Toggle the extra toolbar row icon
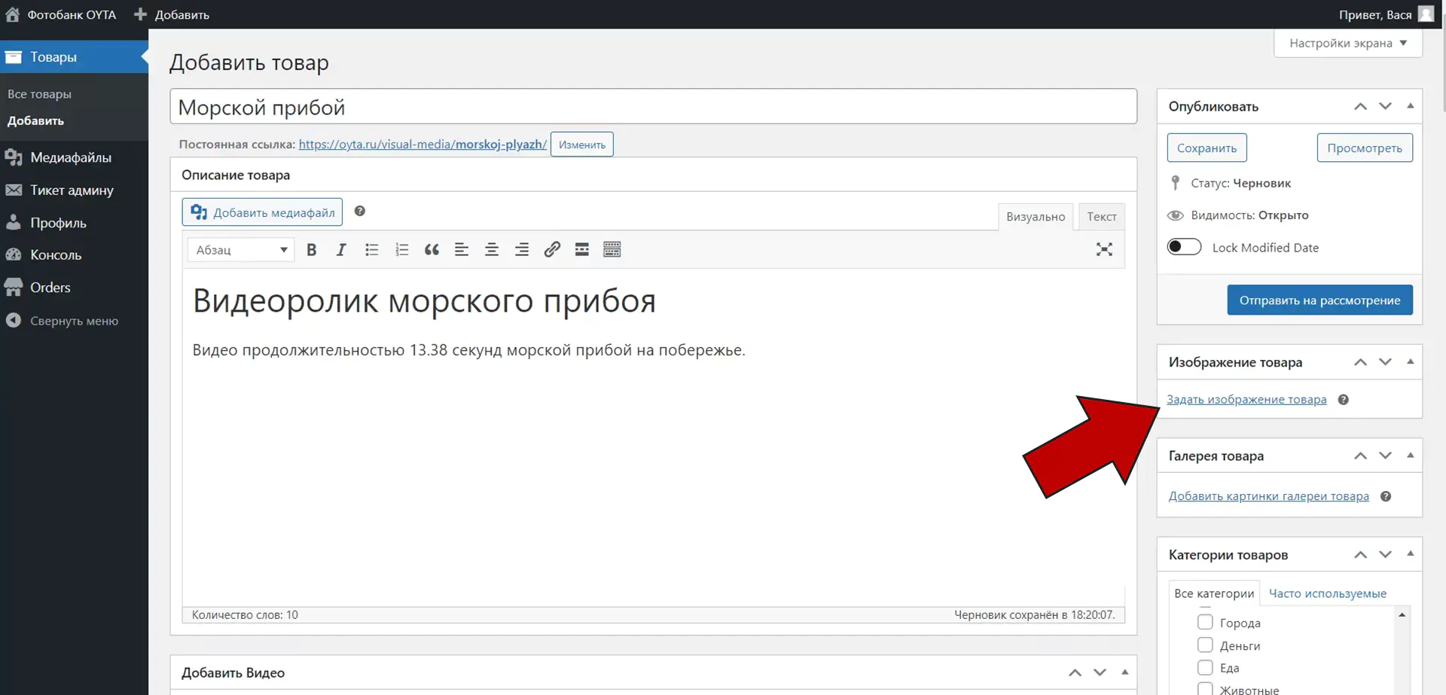The image size is (1446, 695). (612, 250)
